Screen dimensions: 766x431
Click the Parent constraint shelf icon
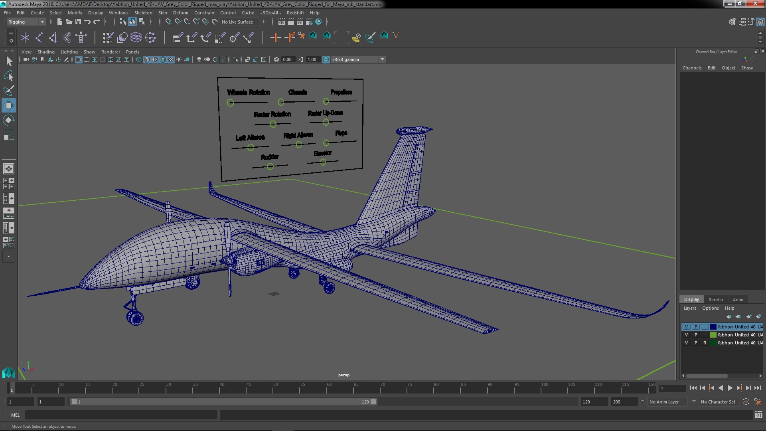(178, 38)
